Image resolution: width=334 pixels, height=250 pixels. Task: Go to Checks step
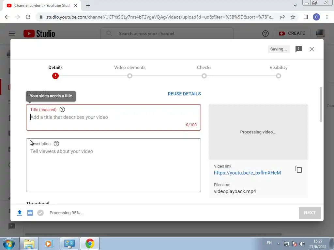point(204,72)
